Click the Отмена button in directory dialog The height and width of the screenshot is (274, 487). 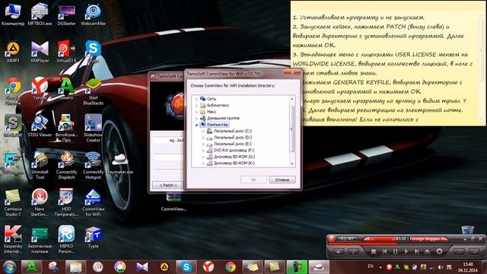click(282, 180)
